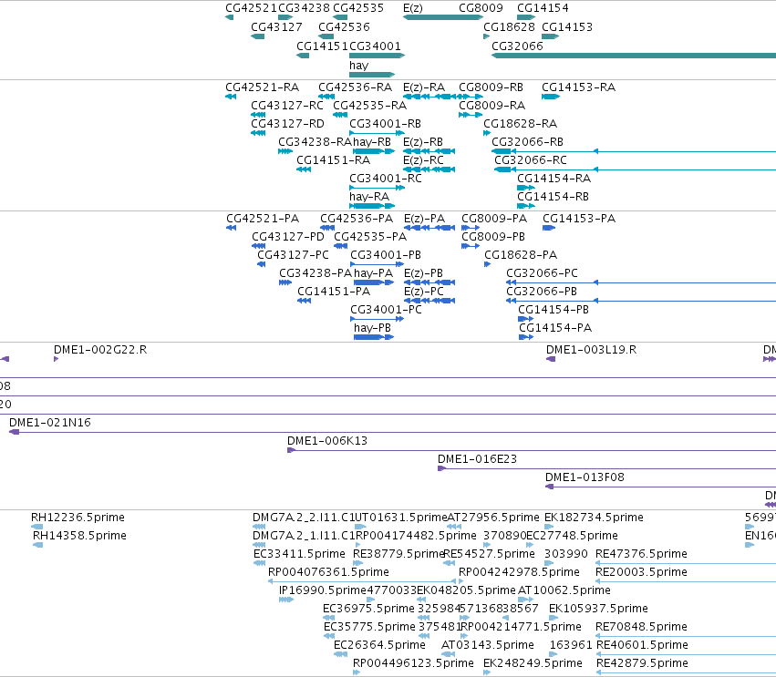Open EST EC26364.5prime
This screenshot has height=677, width=776.
click(379, 645)
